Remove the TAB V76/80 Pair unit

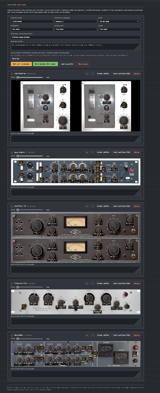tap(137, 74)
